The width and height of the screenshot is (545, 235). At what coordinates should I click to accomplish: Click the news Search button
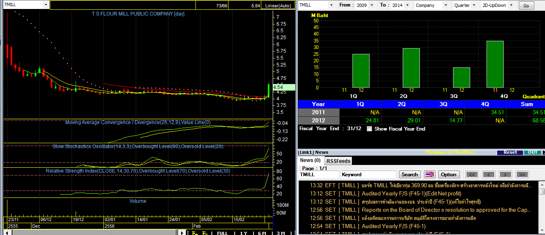[409, 175]
